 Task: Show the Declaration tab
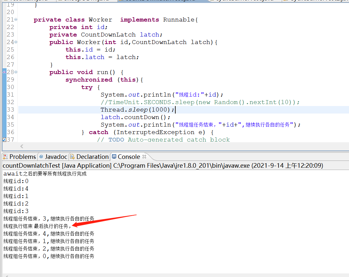click(x=89, y=157)
